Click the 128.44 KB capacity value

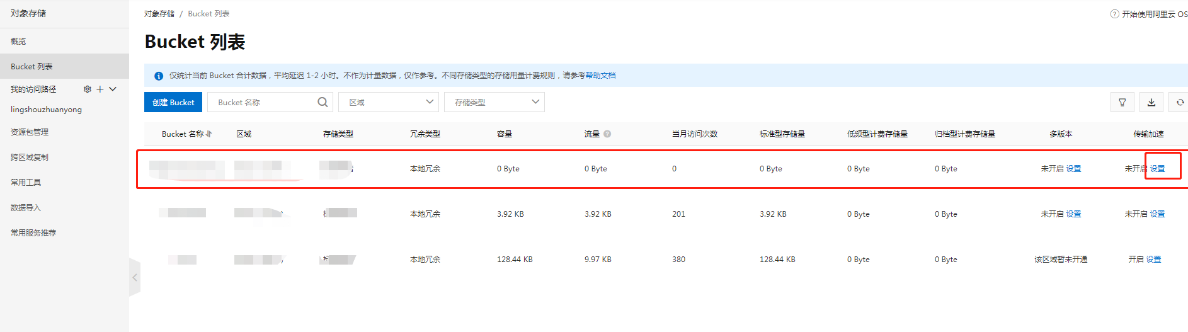(515, 260)
